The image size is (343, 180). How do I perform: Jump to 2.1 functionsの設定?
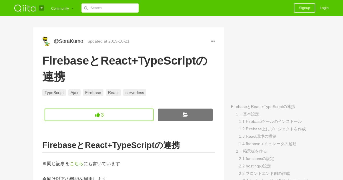coord(256,159)
